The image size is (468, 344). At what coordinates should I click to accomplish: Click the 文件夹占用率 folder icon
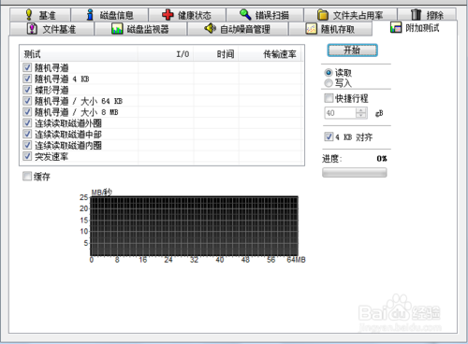[323, 15]
